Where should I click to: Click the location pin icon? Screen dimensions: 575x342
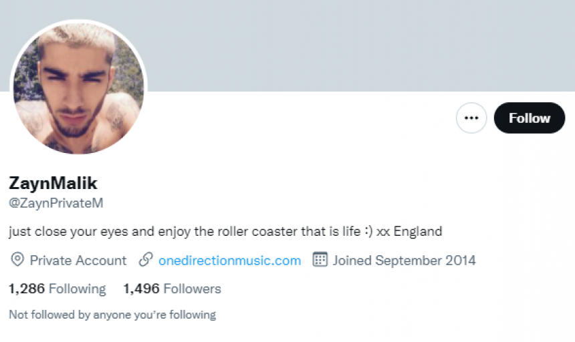coord(17,260)
